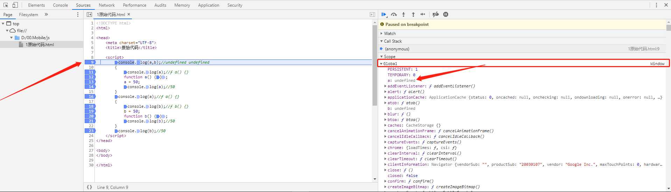Image resolution: width=671 pixels, height=192 pixels.
Task: Toggle breakpoint on line 19
Action: 90,111
